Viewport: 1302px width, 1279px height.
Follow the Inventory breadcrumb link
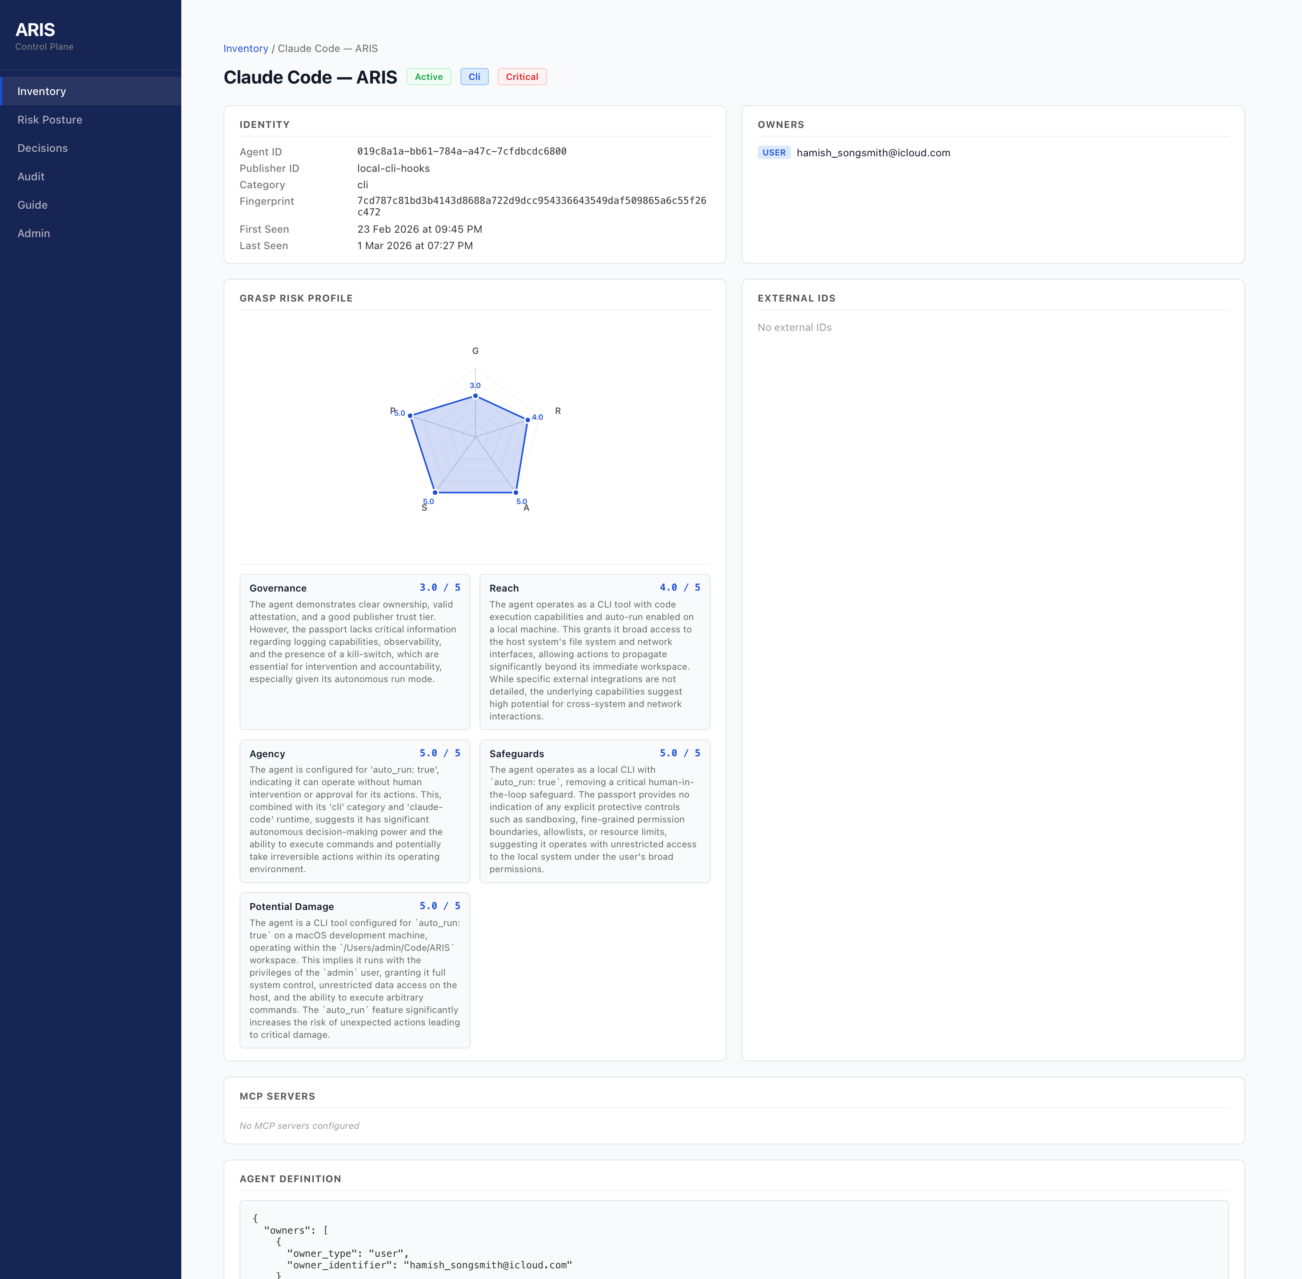(x=245, y=48)
